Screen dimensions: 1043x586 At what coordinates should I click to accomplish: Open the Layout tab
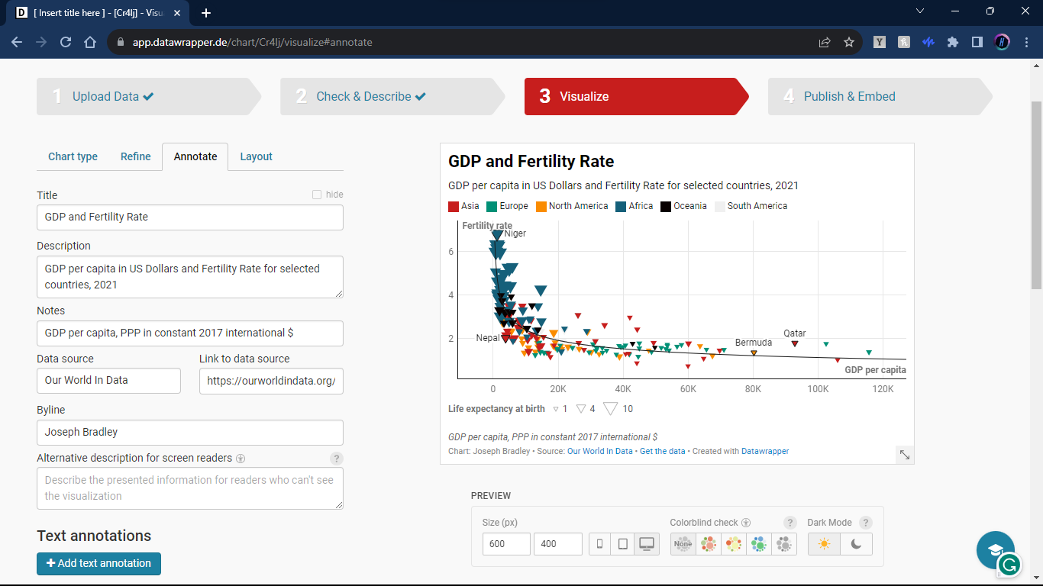tap(256, 156)
